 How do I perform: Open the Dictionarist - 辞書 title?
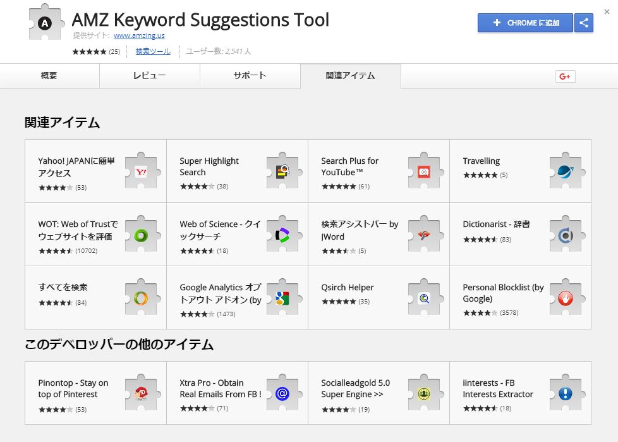[x=496, y=224]
